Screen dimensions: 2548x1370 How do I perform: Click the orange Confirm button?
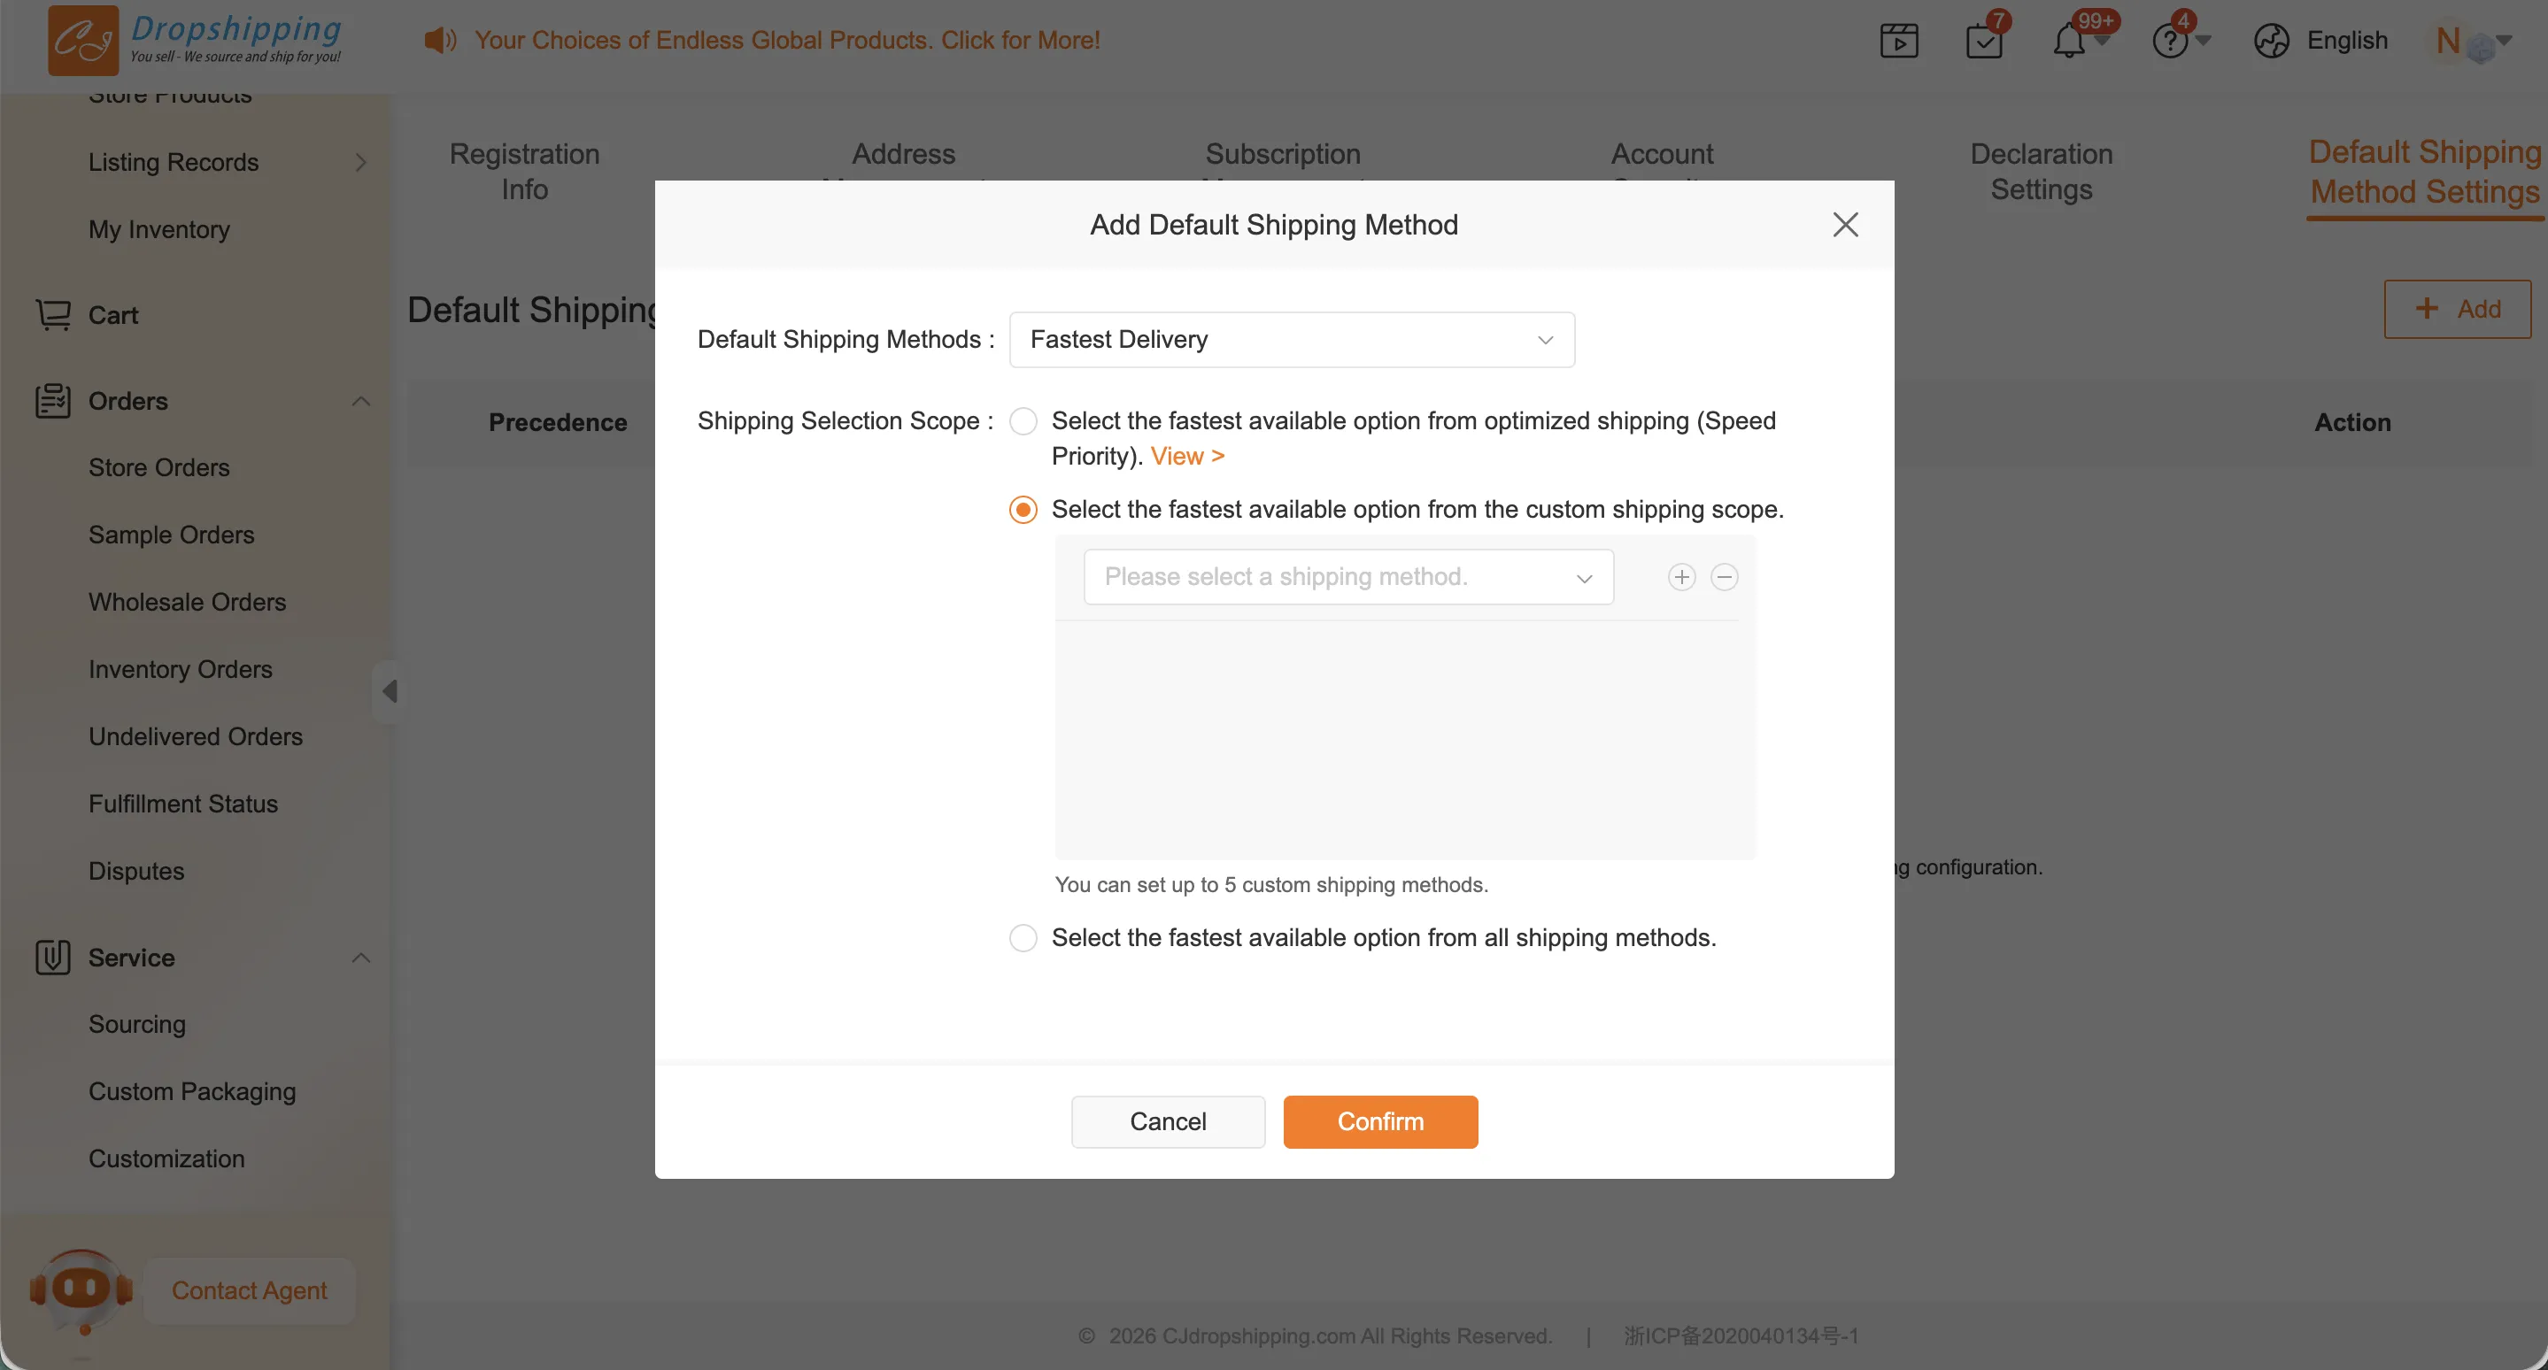pyautogui.click(x=1380, y=1122)
